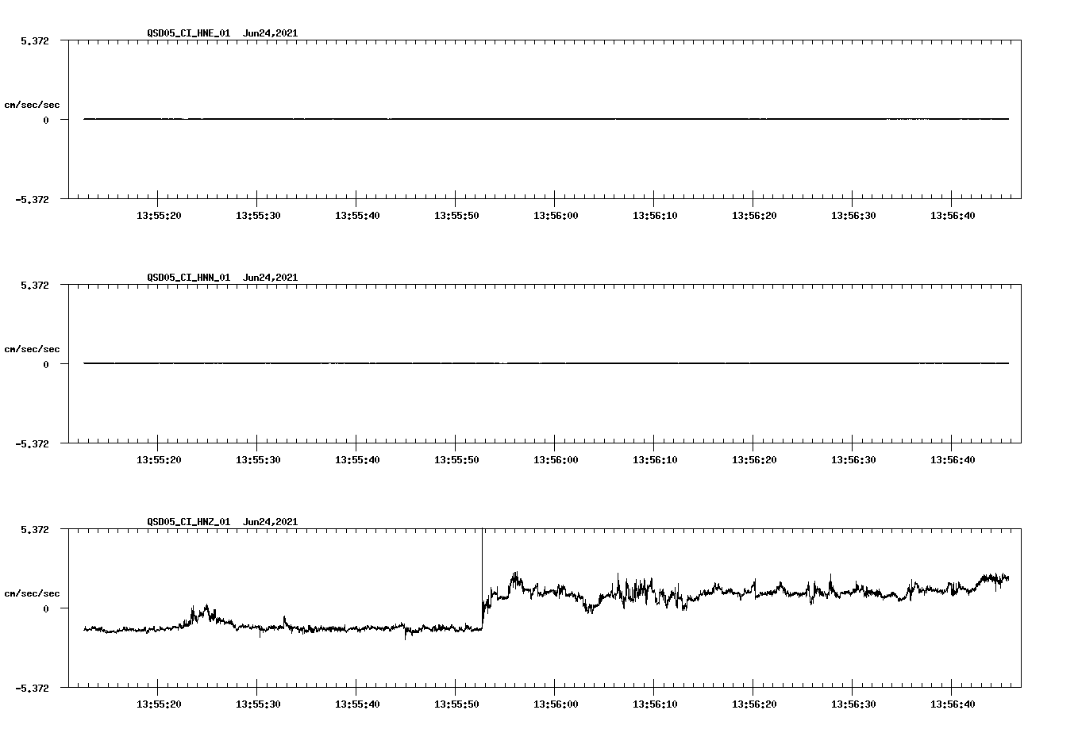Click the 13:56:30 time label under the HNZ plot

coord(853,704)
